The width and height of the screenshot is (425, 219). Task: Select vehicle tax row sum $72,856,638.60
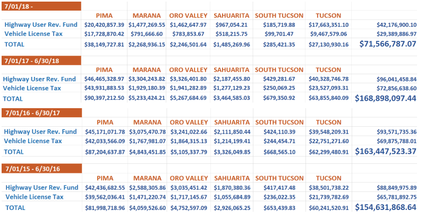pyautogui.click(x=394, y=88)
